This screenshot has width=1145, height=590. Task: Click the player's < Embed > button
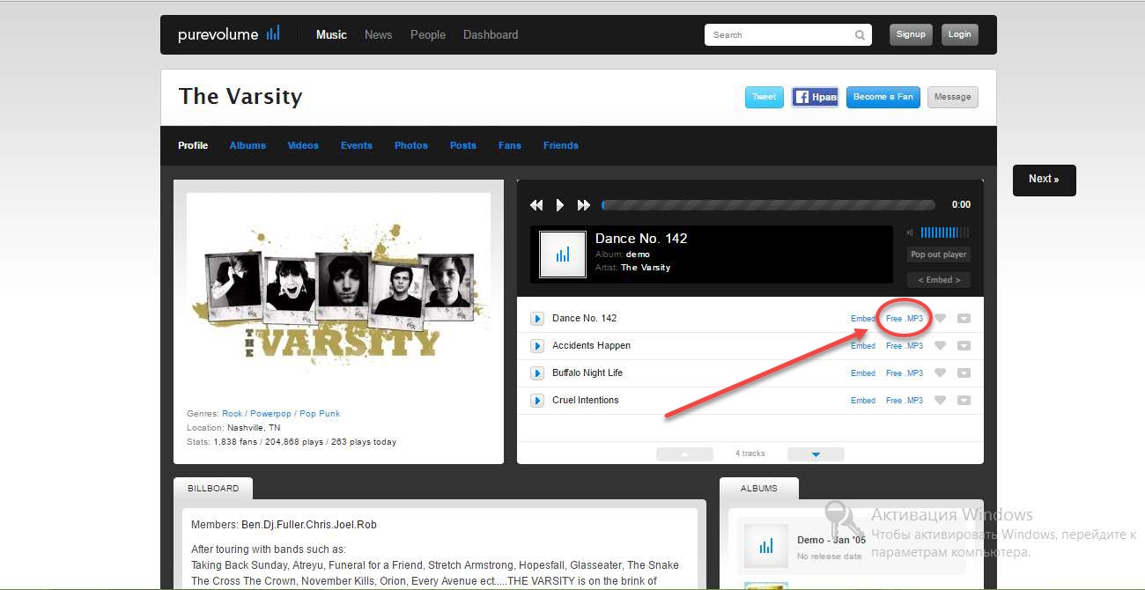pos(939,280)
